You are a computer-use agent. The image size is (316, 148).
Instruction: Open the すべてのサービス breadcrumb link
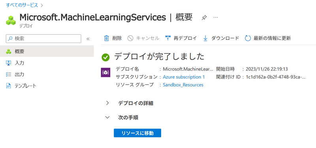pyautogui.click(x=22, y=5)
